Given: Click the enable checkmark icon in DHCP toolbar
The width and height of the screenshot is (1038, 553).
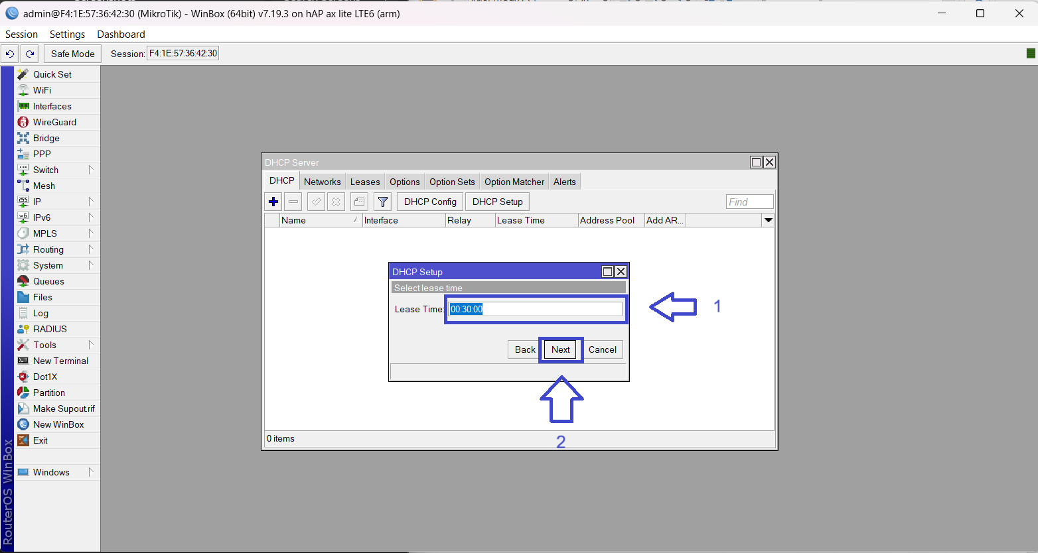Looking at the screenshot, I should (317, 202).
